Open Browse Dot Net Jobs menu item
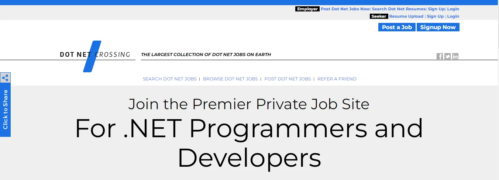This screenshot has width=499, height=180. 230,79
